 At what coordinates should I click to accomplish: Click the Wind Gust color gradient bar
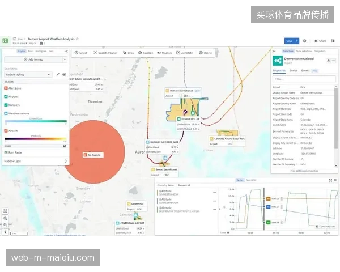point(36,121)
